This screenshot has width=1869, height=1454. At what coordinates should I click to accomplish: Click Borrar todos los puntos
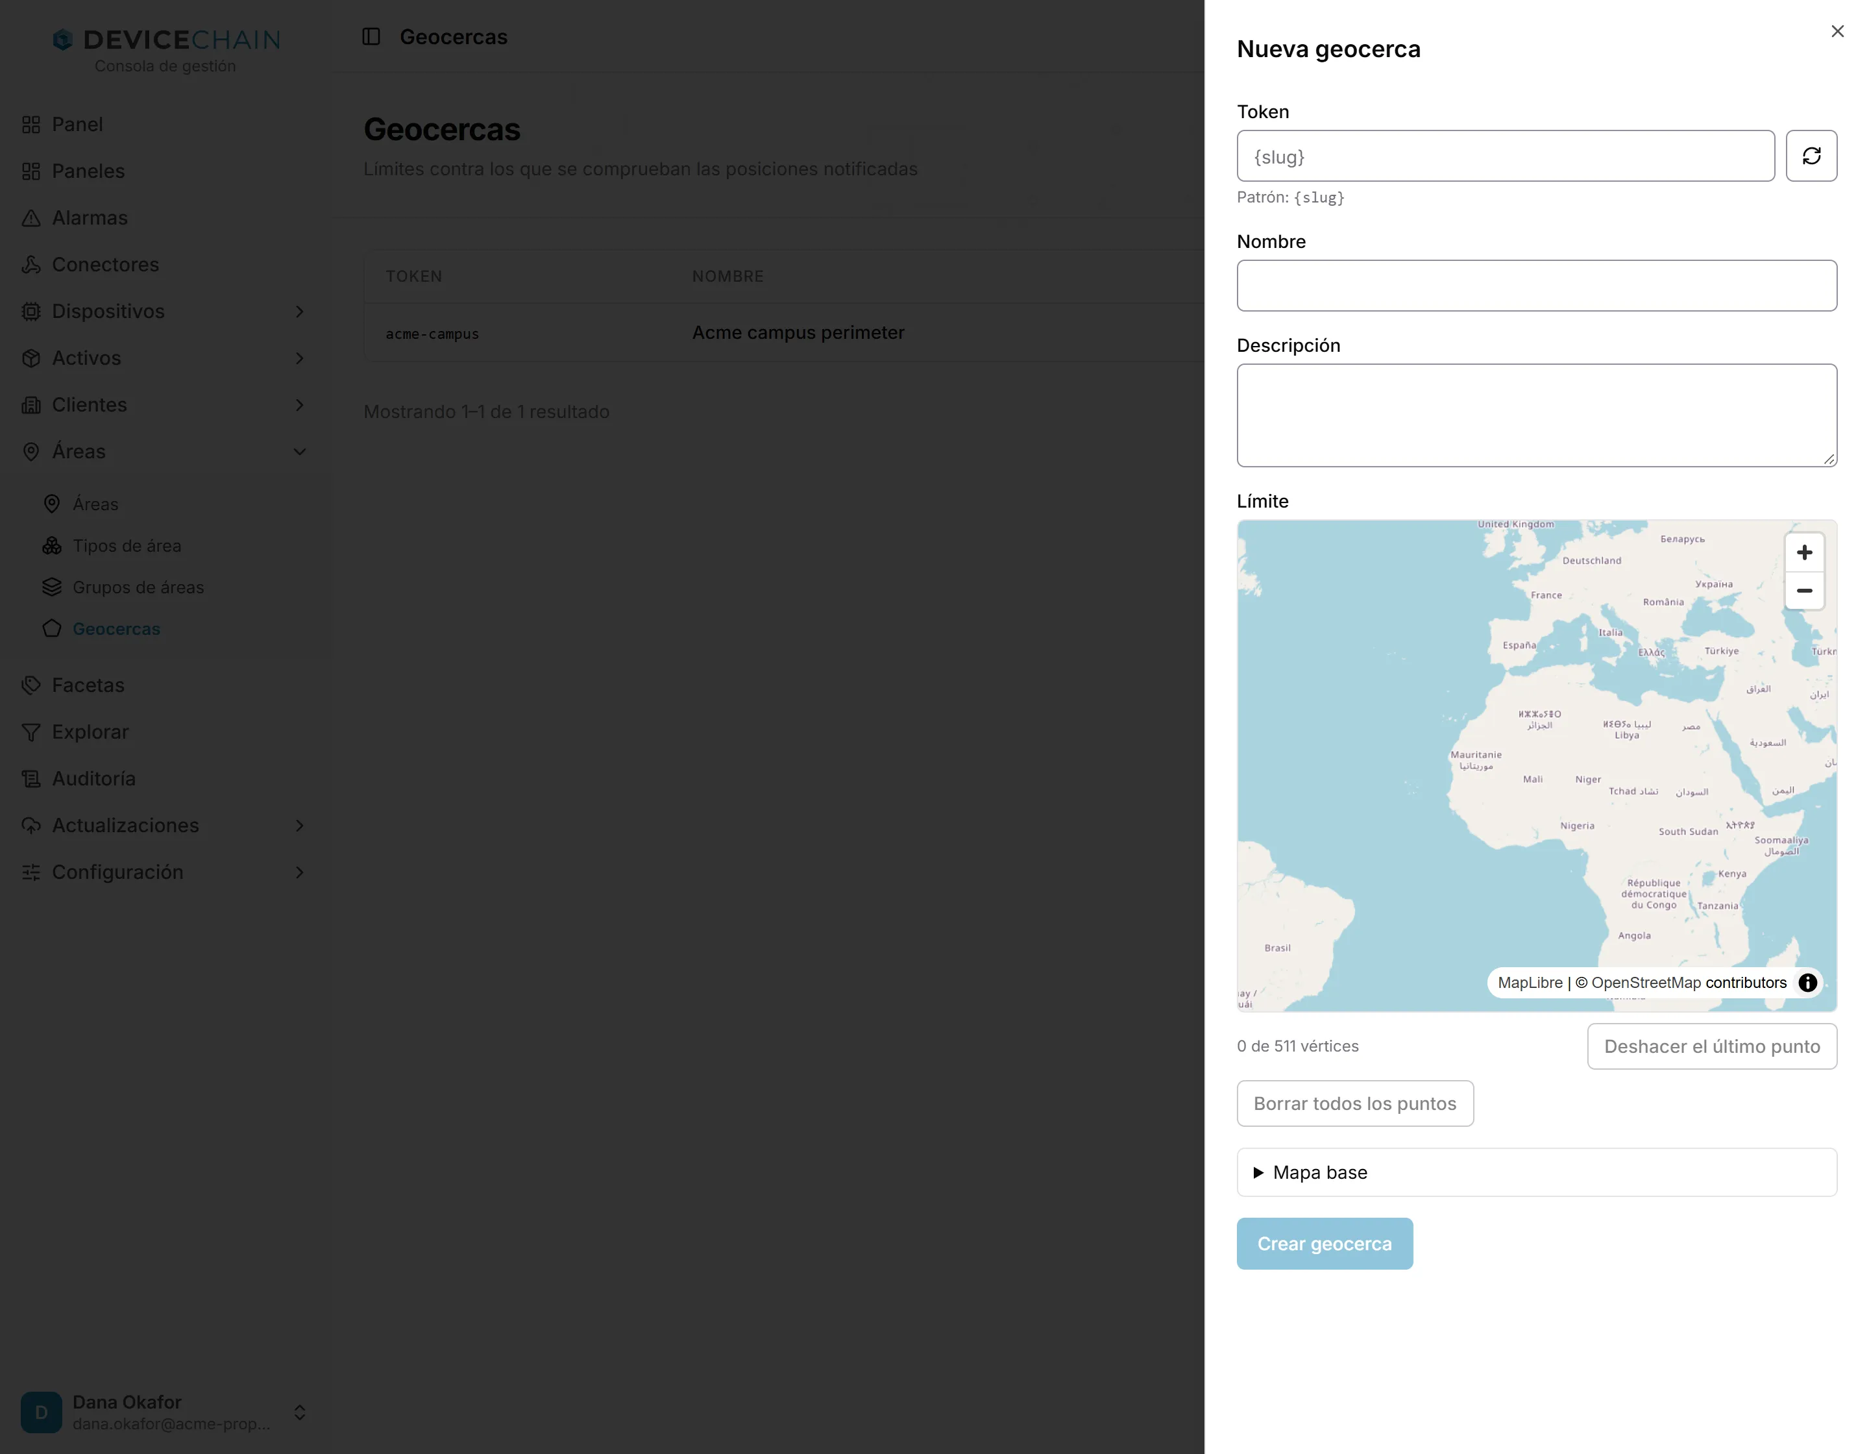click(x=1354, y=1104)
